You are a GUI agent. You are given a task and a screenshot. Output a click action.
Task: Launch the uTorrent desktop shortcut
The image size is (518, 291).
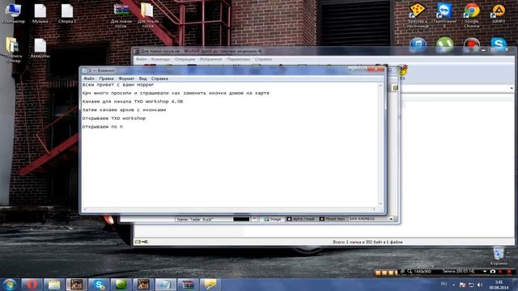[444, 44]
